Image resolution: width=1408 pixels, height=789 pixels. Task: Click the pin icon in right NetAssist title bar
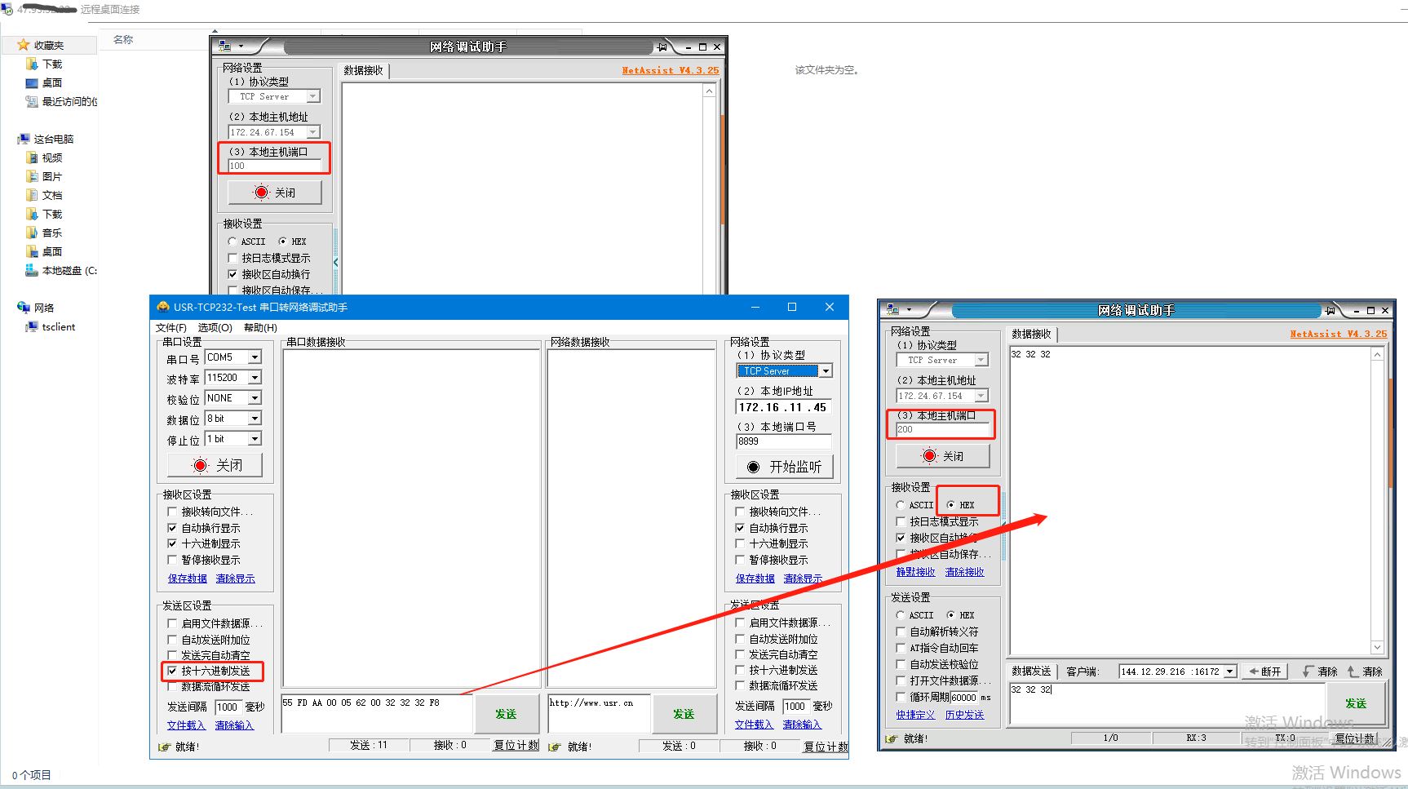click(1331, 310)
